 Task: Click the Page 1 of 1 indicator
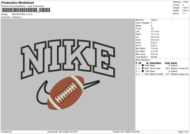pos(183,131)
